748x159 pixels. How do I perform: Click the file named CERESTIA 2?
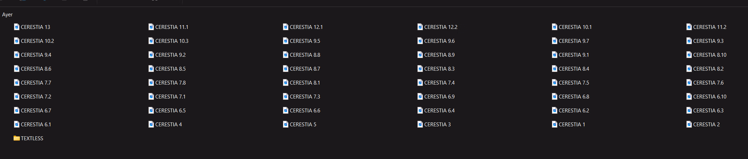tap(703, 124)
